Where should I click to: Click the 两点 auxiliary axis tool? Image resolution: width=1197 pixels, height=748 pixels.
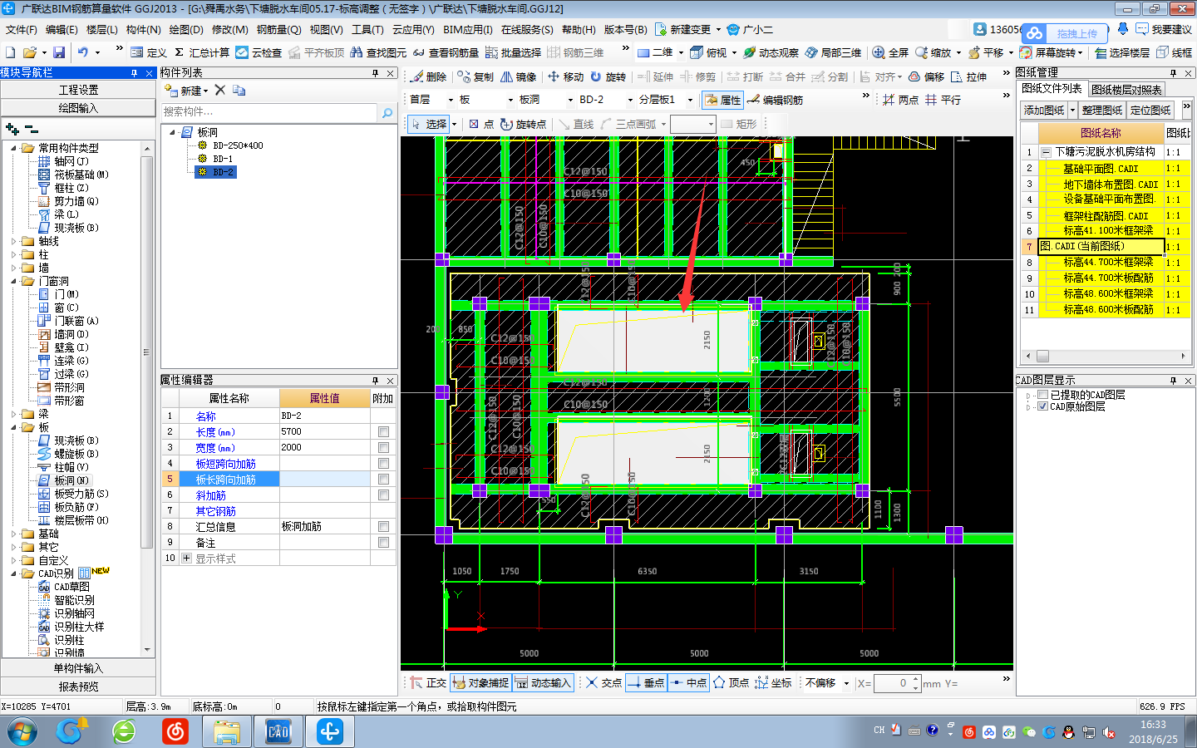[x=900, y=100]
